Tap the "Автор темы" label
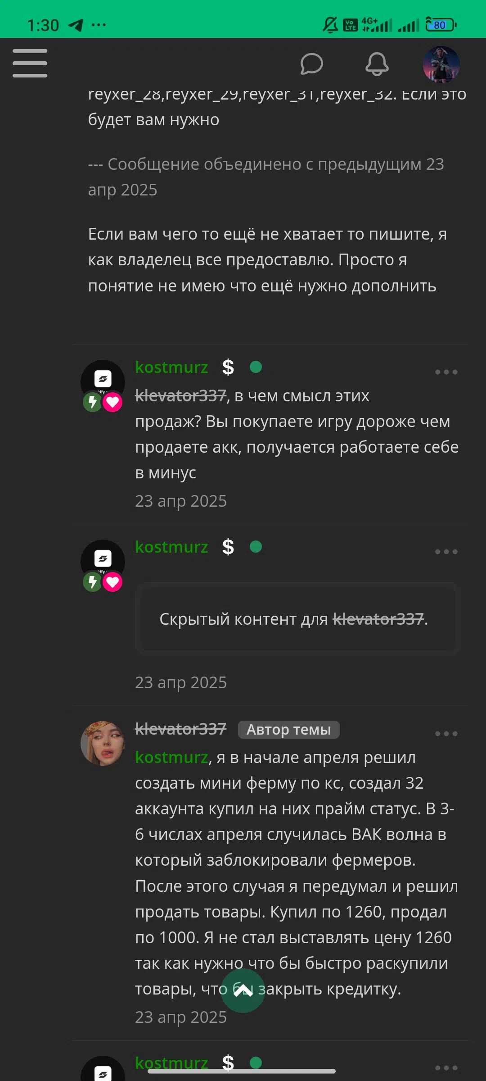 pos(288,730)
